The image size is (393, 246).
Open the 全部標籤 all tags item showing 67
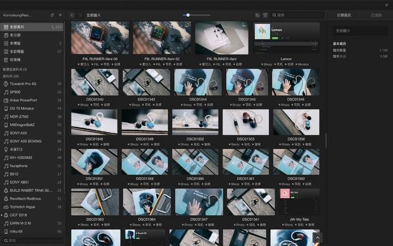click(x=32, y=51)
